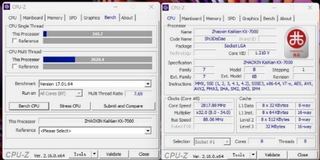Image resolution: width=320 pixels, height=160 pixels.
Task: Click the Stress CPU button
Action: (70, 106)
